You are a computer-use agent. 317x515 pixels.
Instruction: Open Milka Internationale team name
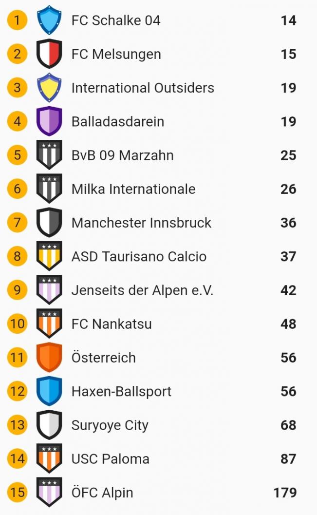tap(133, 189)
